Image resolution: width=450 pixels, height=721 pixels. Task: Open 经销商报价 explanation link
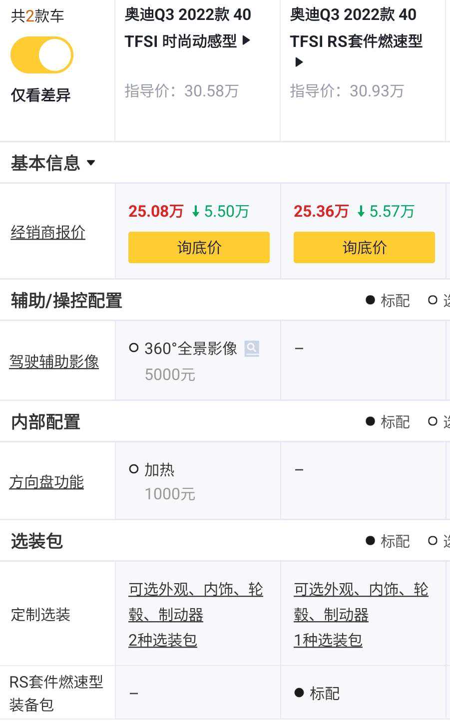coord(48,232)
